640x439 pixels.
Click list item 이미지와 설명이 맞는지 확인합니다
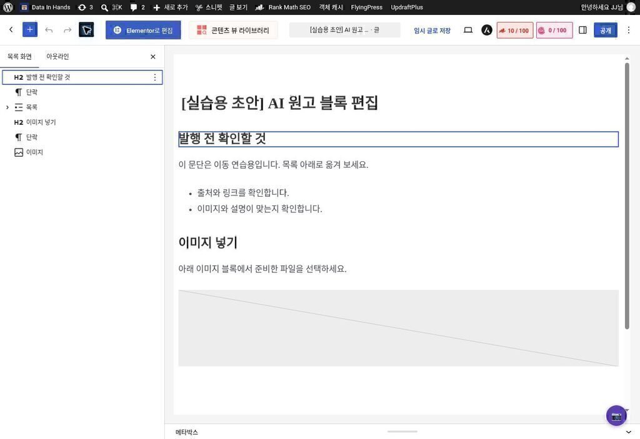(x=259, y=209)
